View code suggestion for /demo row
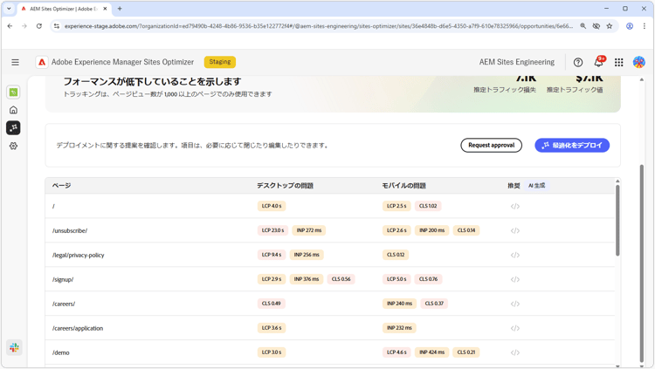Image resolution: width=655 pixels, height=369 pixels. pos(515,352)
